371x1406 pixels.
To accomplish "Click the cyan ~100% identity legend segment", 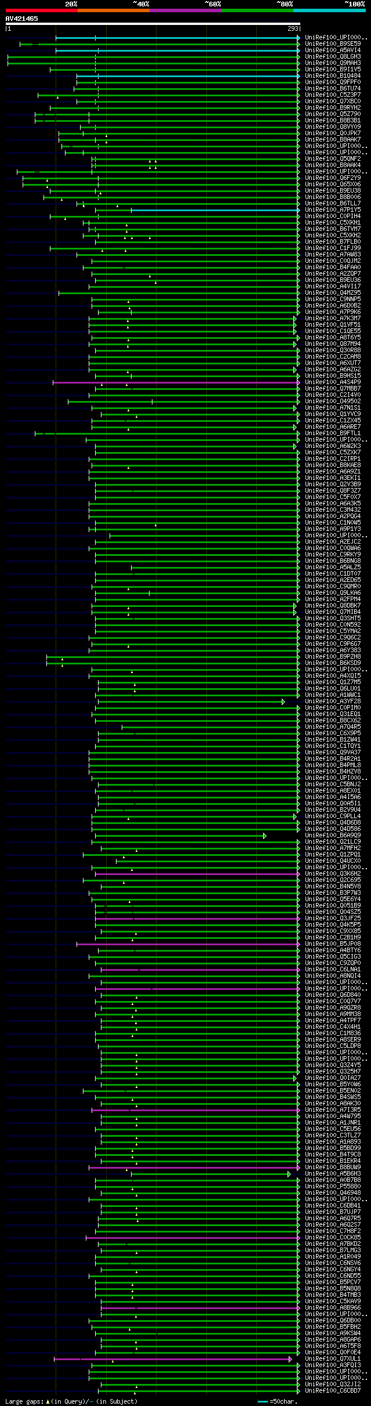I will pos(329,10).
